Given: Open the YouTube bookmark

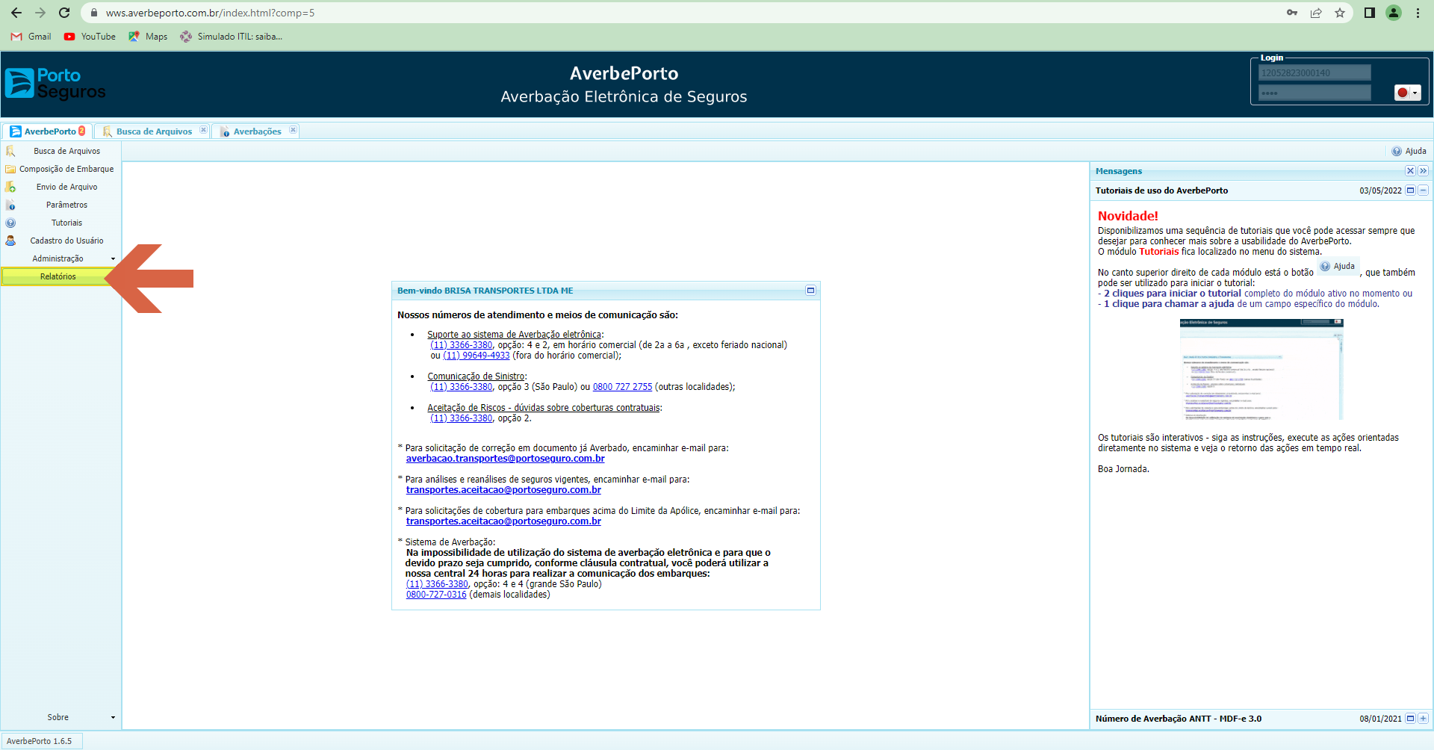Looking at the screenshot, I should click(x=90, y=37).
